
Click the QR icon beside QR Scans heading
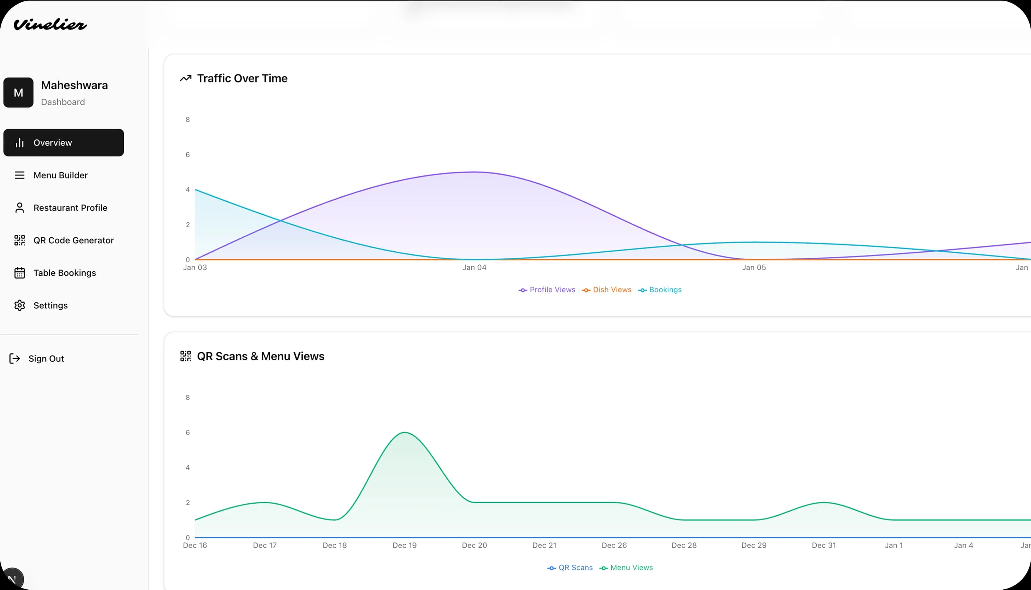click(185, 356)
